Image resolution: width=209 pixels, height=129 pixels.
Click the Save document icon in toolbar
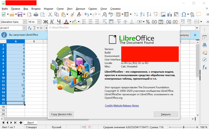pos(20,14)
